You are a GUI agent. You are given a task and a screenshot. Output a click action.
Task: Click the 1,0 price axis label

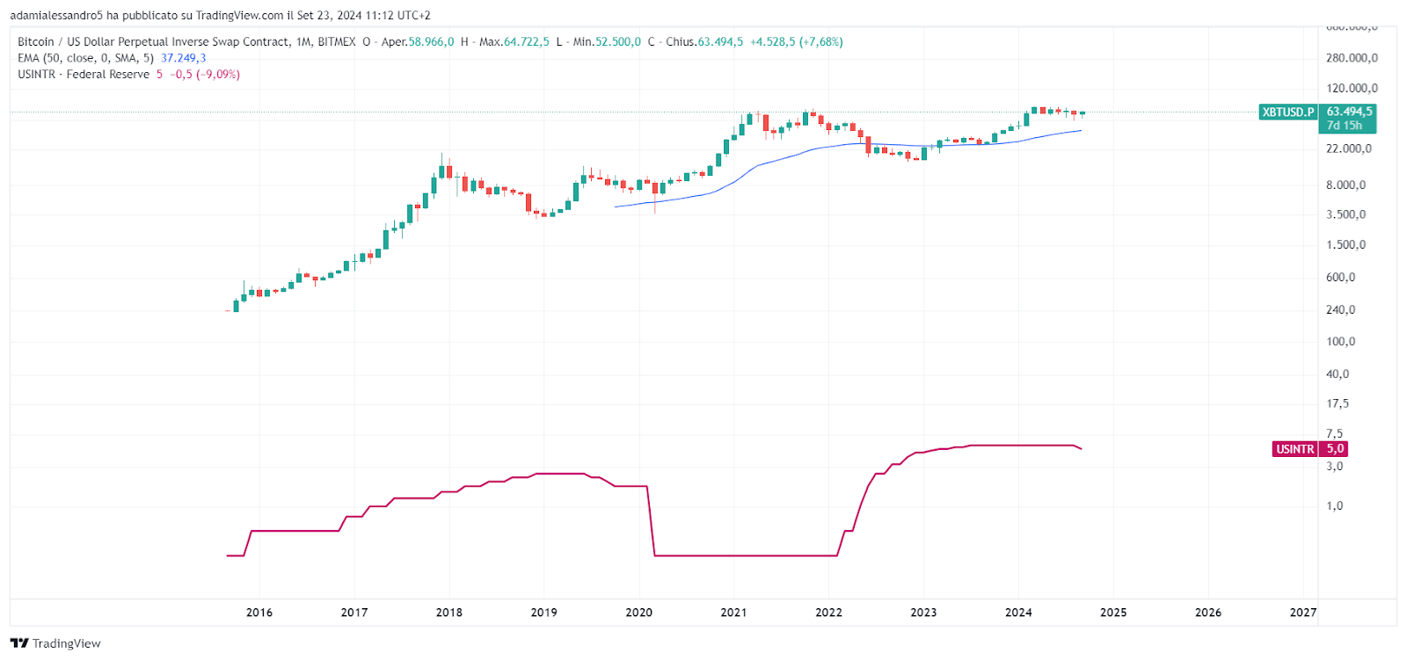1334,506
